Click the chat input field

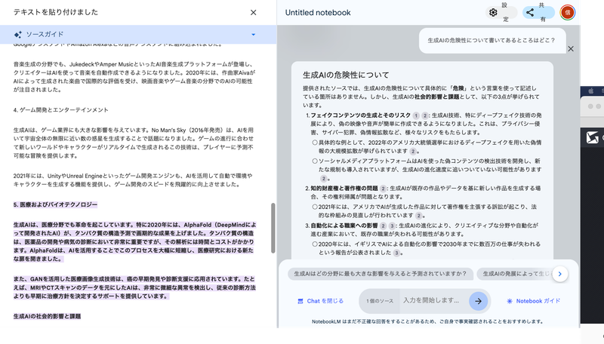(433, 300)
